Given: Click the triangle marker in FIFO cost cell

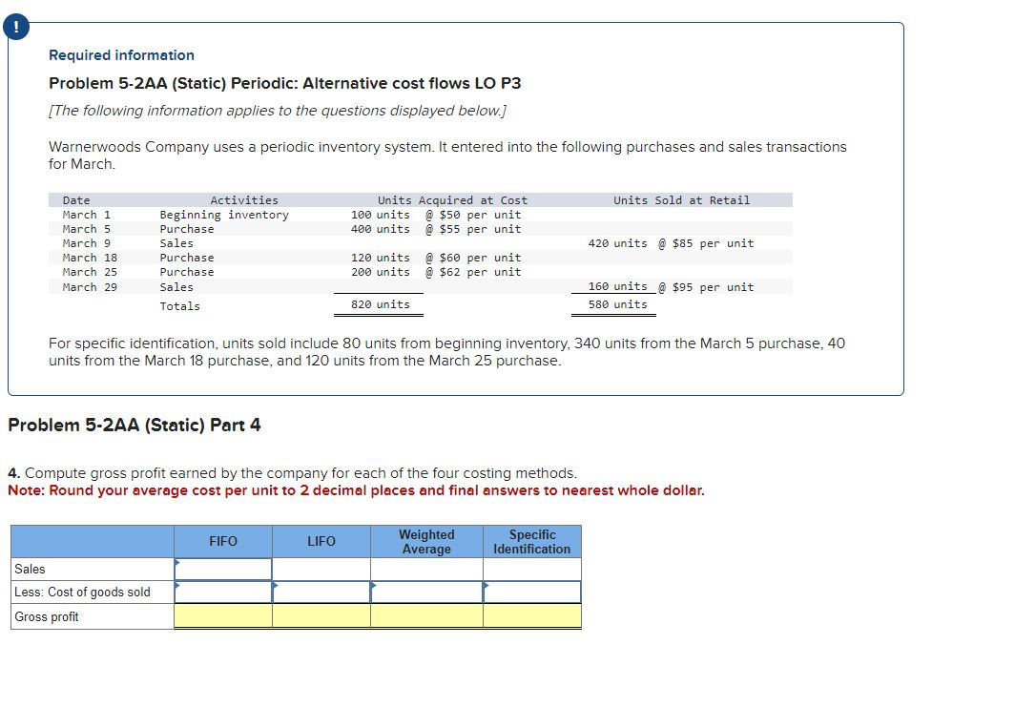Looking at the screenshot, I should (176, 586).
